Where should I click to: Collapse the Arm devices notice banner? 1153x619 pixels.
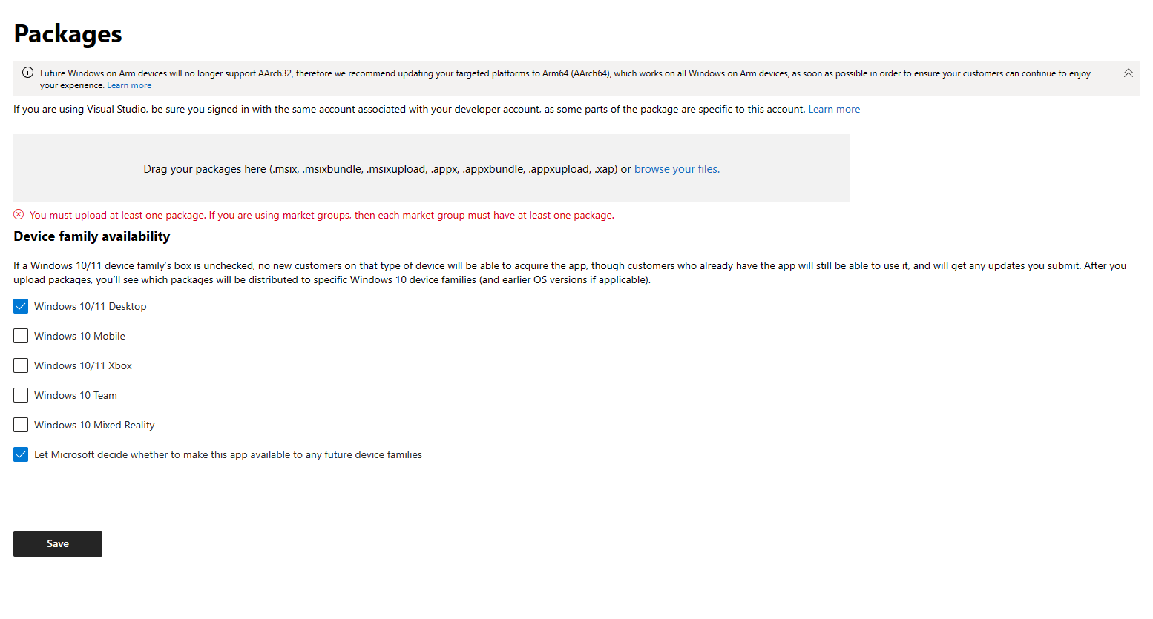pos(1128,73)
